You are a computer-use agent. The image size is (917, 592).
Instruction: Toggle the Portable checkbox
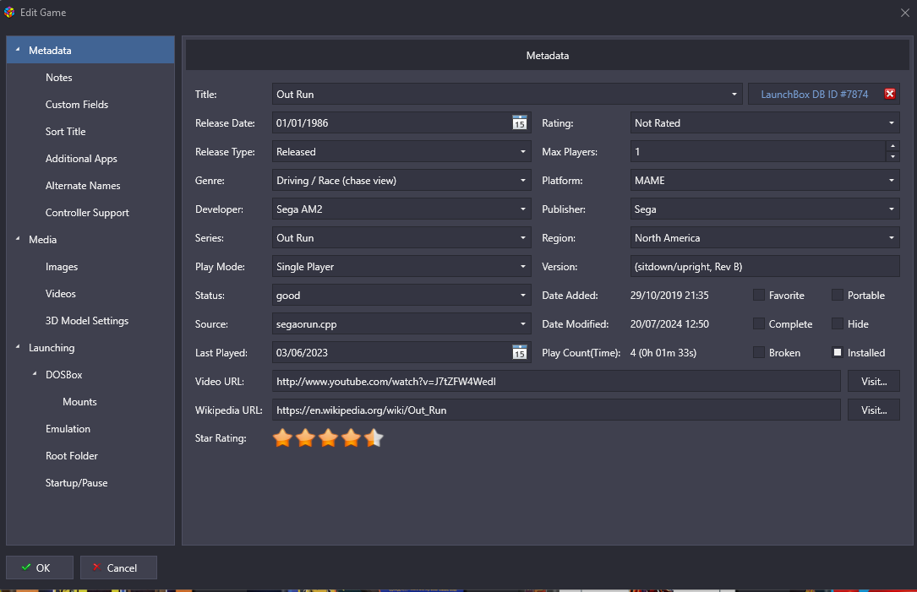pyautogui.click(x=838, y=295)
